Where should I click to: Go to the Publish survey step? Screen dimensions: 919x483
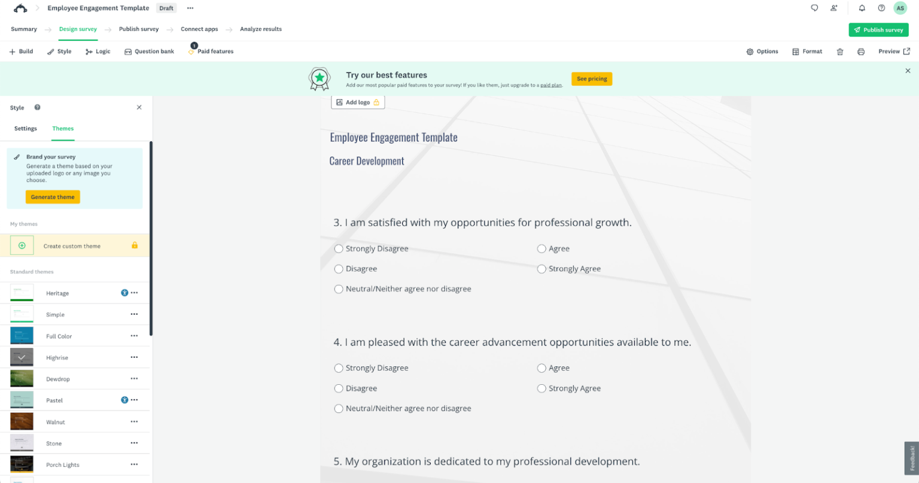pyautogui.click(x=139, y=29)
